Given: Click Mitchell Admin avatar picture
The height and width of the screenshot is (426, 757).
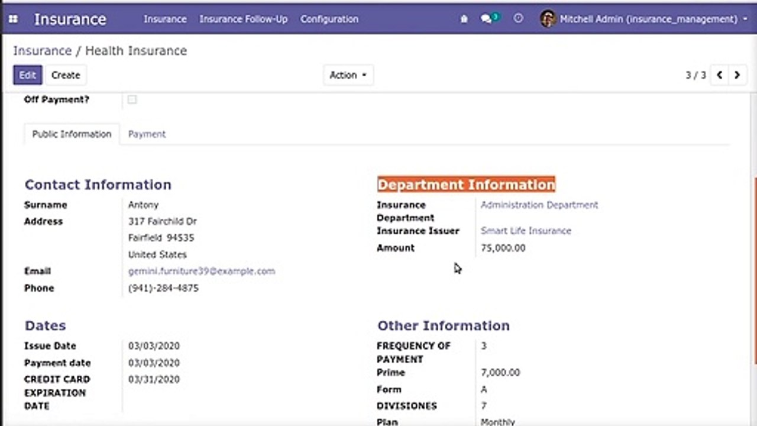Looking at the screenshot, I should 548,19.
